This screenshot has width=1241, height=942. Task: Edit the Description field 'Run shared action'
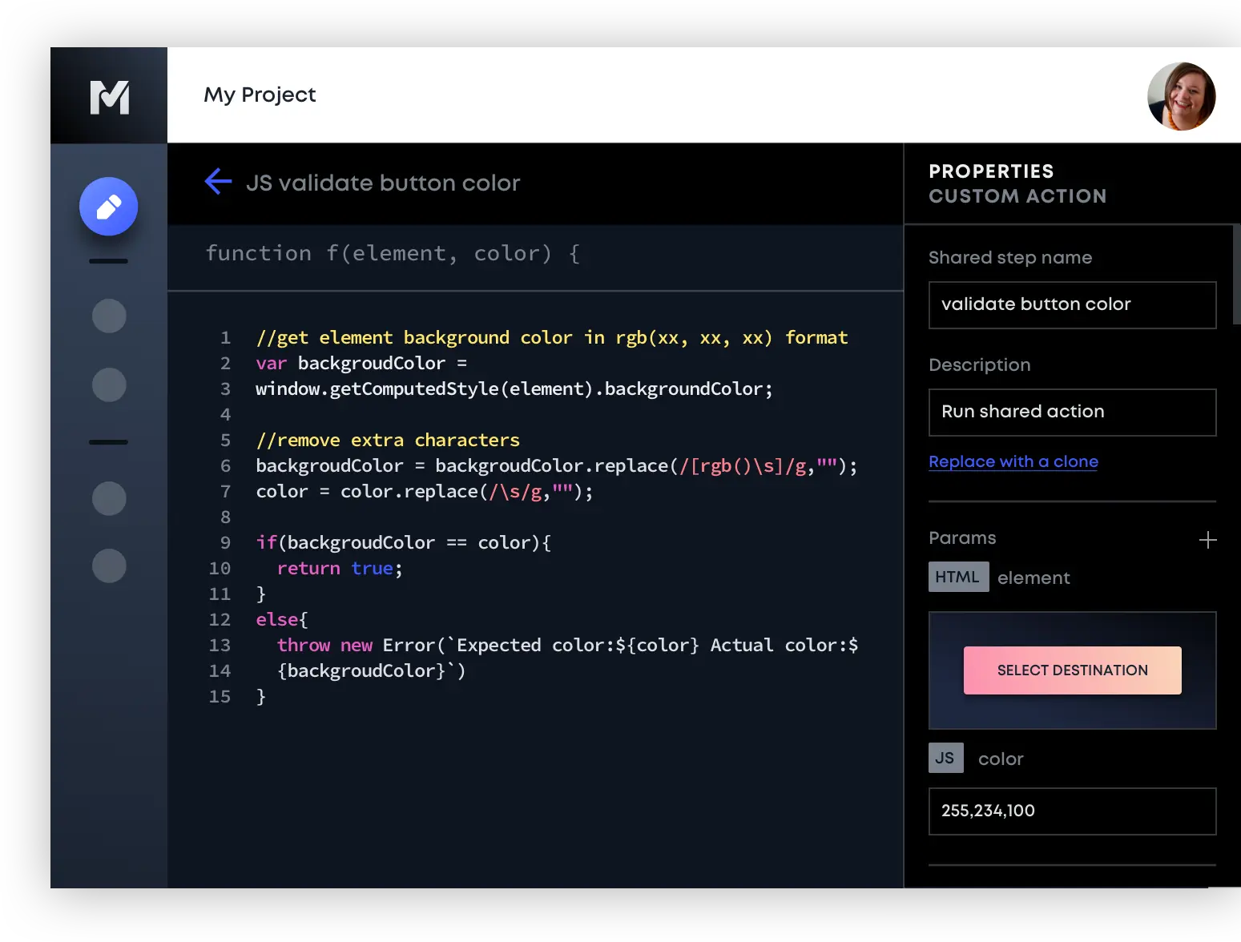pyautogui.click(x=1072, y=412)
